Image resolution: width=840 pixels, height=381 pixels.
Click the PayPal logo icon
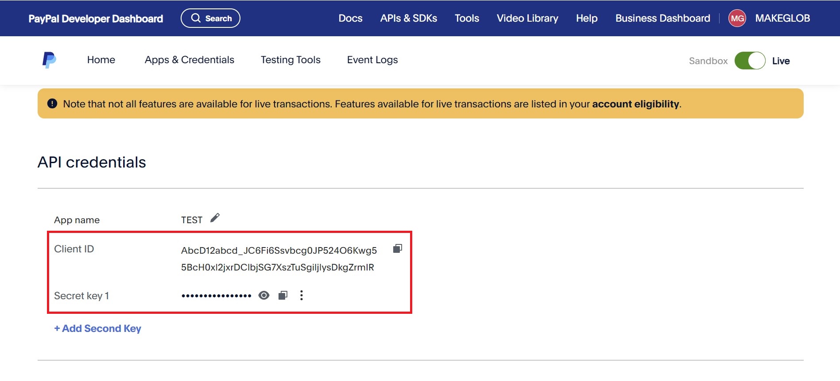[x=49, y=60]
